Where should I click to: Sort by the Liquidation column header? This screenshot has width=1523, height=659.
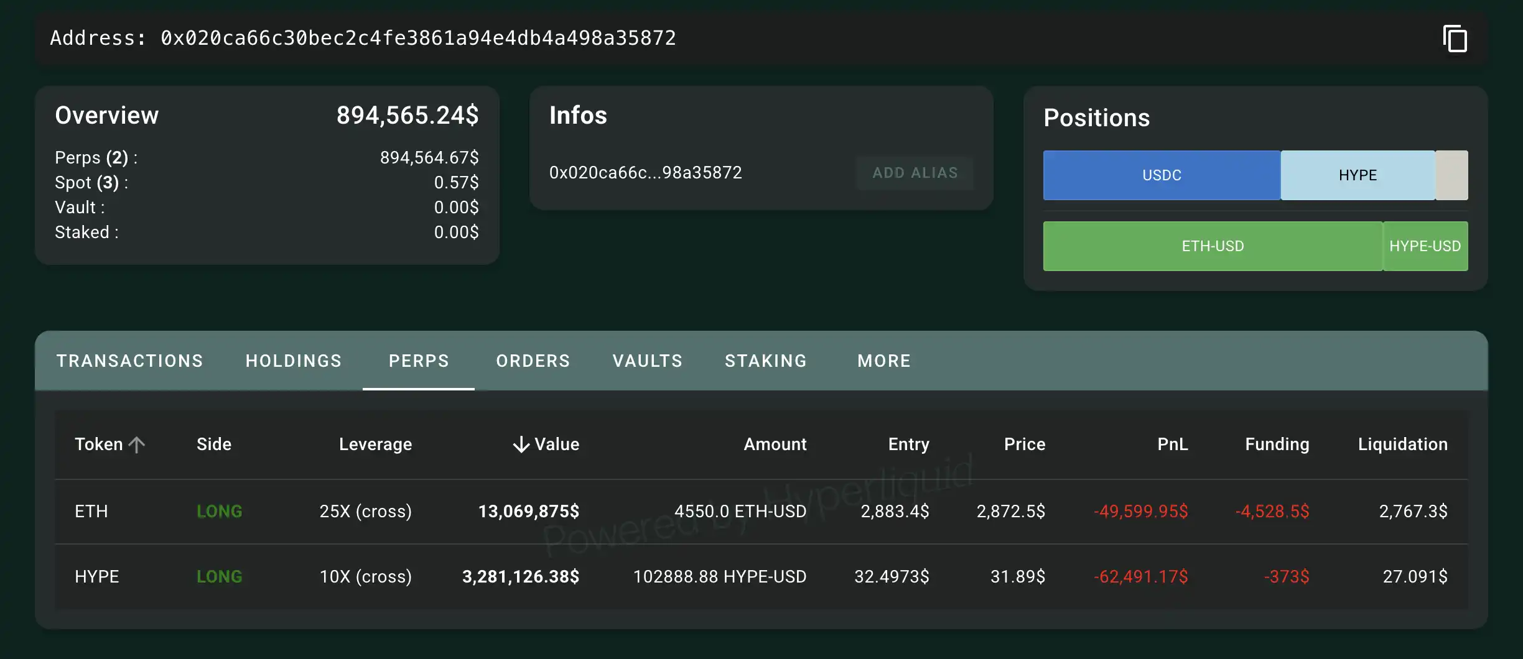tap(1402, 445)
